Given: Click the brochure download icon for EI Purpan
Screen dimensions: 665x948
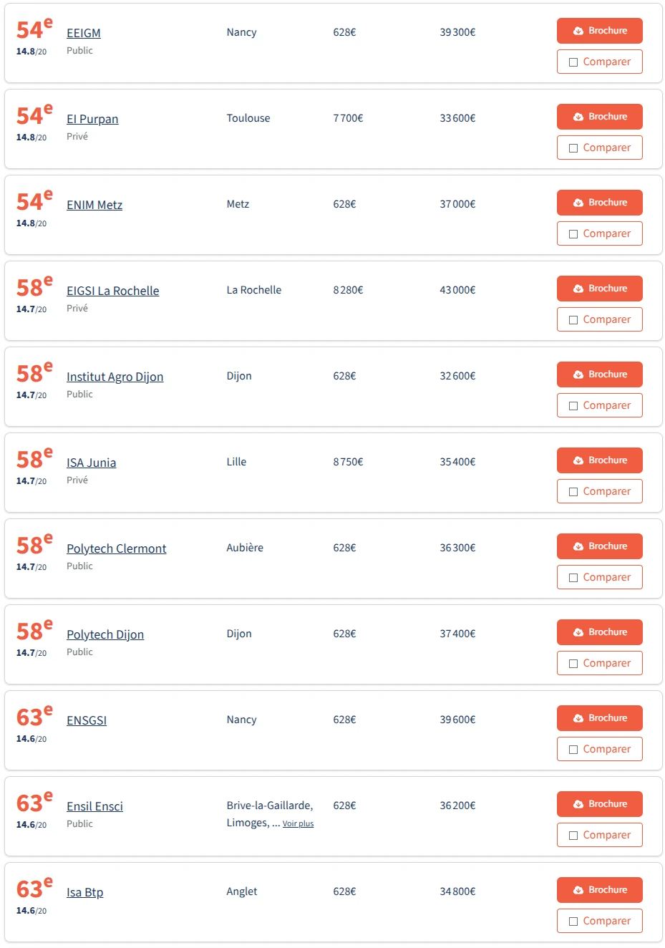Looking at the screenshot, I should (578, 117).
